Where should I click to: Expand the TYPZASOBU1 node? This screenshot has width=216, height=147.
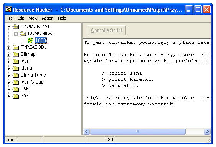click(8, 48)
